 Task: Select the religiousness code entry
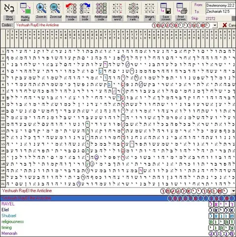click(13, 222)
